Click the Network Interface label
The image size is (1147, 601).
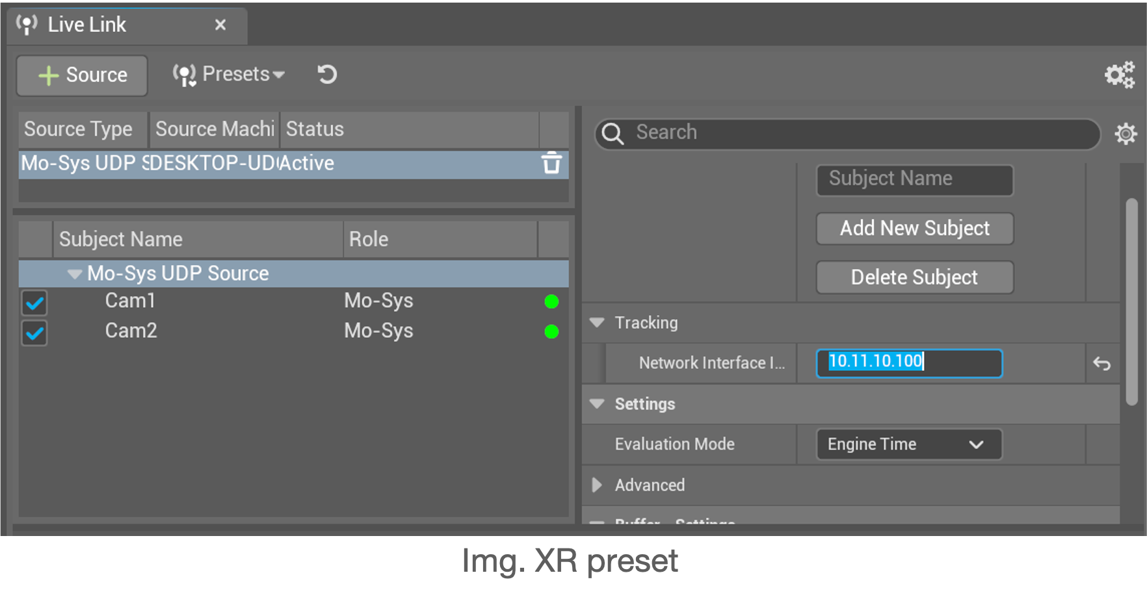point(712,363)
